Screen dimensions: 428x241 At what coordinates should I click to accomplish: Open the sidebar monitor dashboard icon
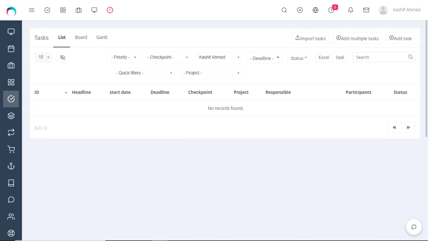(x=11, y=32)
